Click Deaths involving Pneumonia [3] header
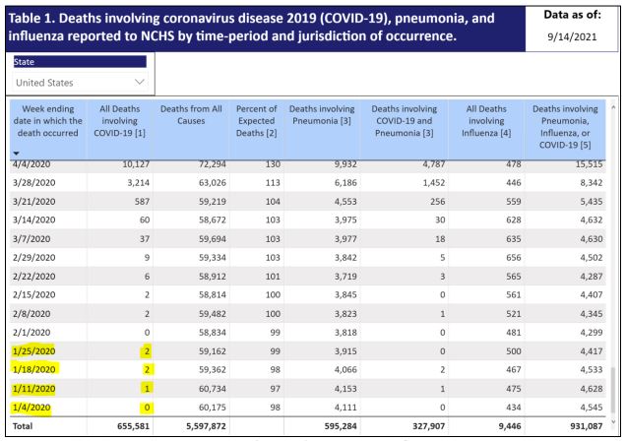This screenshot has height=441, width=626. click(x=322, y=115)
